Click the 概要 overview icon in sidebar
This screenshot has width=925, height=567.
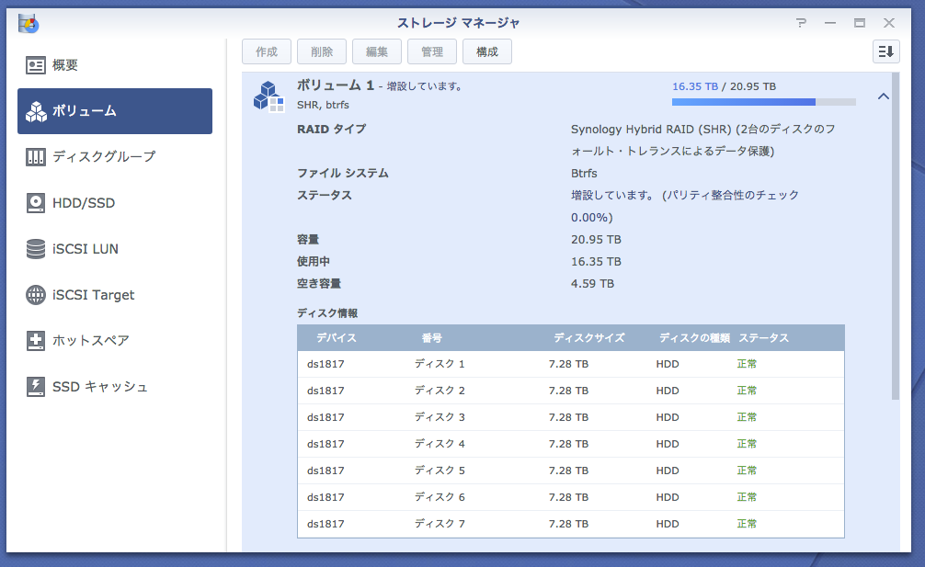click(x=36, y=65)
